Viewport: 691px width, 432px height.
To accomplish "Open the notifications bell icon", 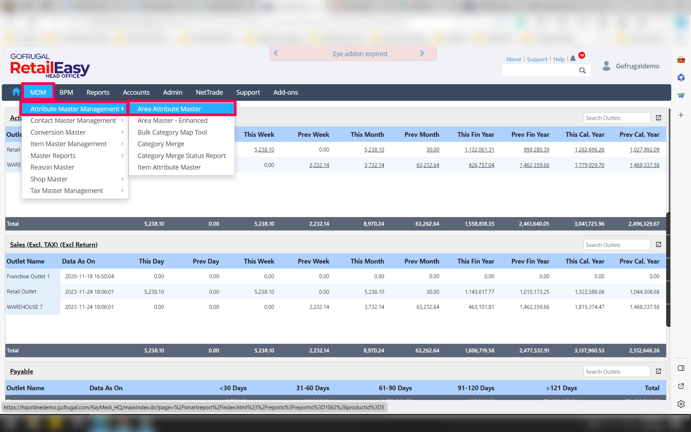I will tap(573, 59).
